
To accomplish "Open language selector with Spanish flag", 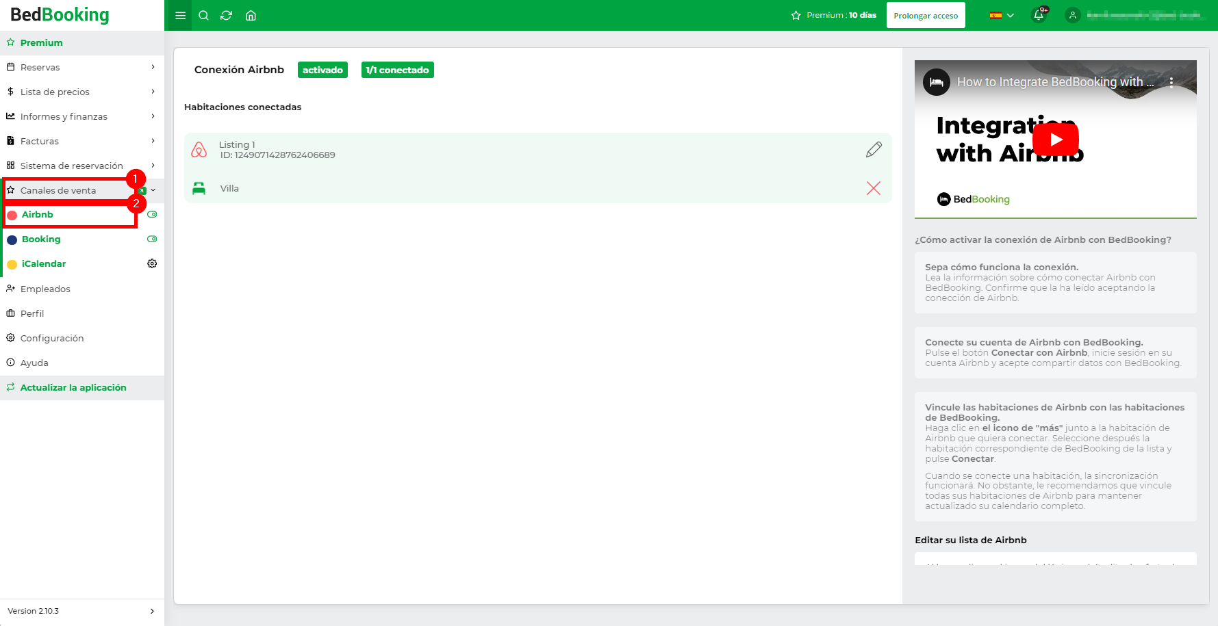I will pyautogui.click(x=1002, y=15).
